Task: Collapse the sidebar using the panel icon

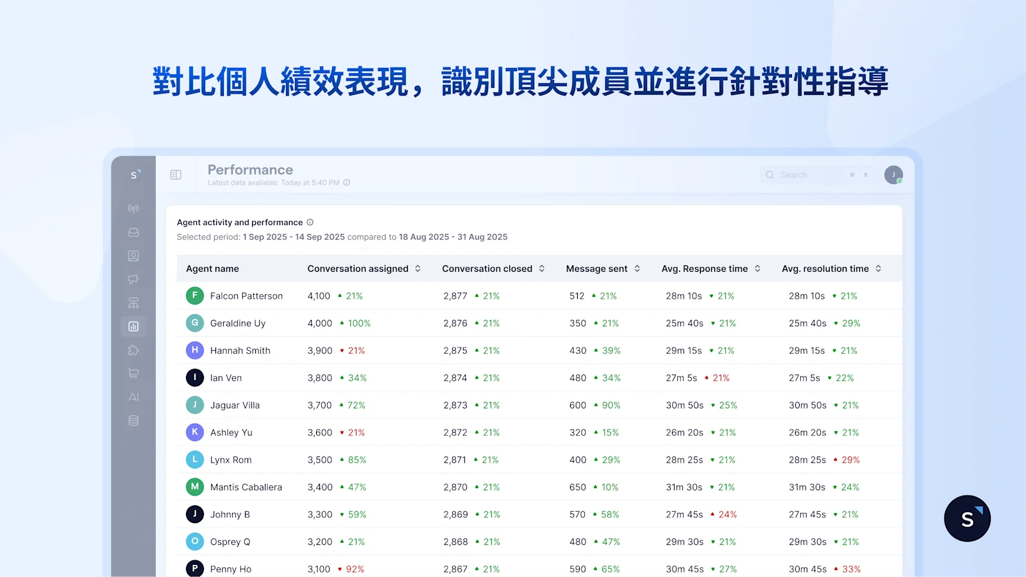Action: (175, 174)
